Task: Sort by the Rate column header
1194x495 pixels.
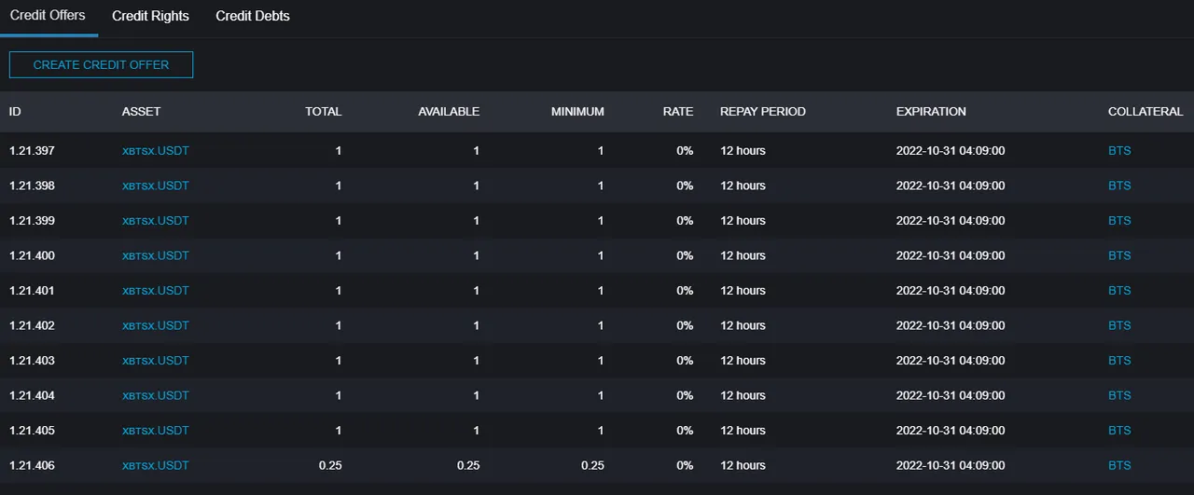Action: tap(678, 111)
